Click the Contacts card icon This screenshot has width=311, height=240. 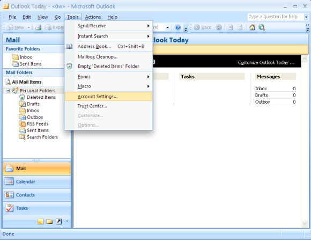[x=9, y=195]
